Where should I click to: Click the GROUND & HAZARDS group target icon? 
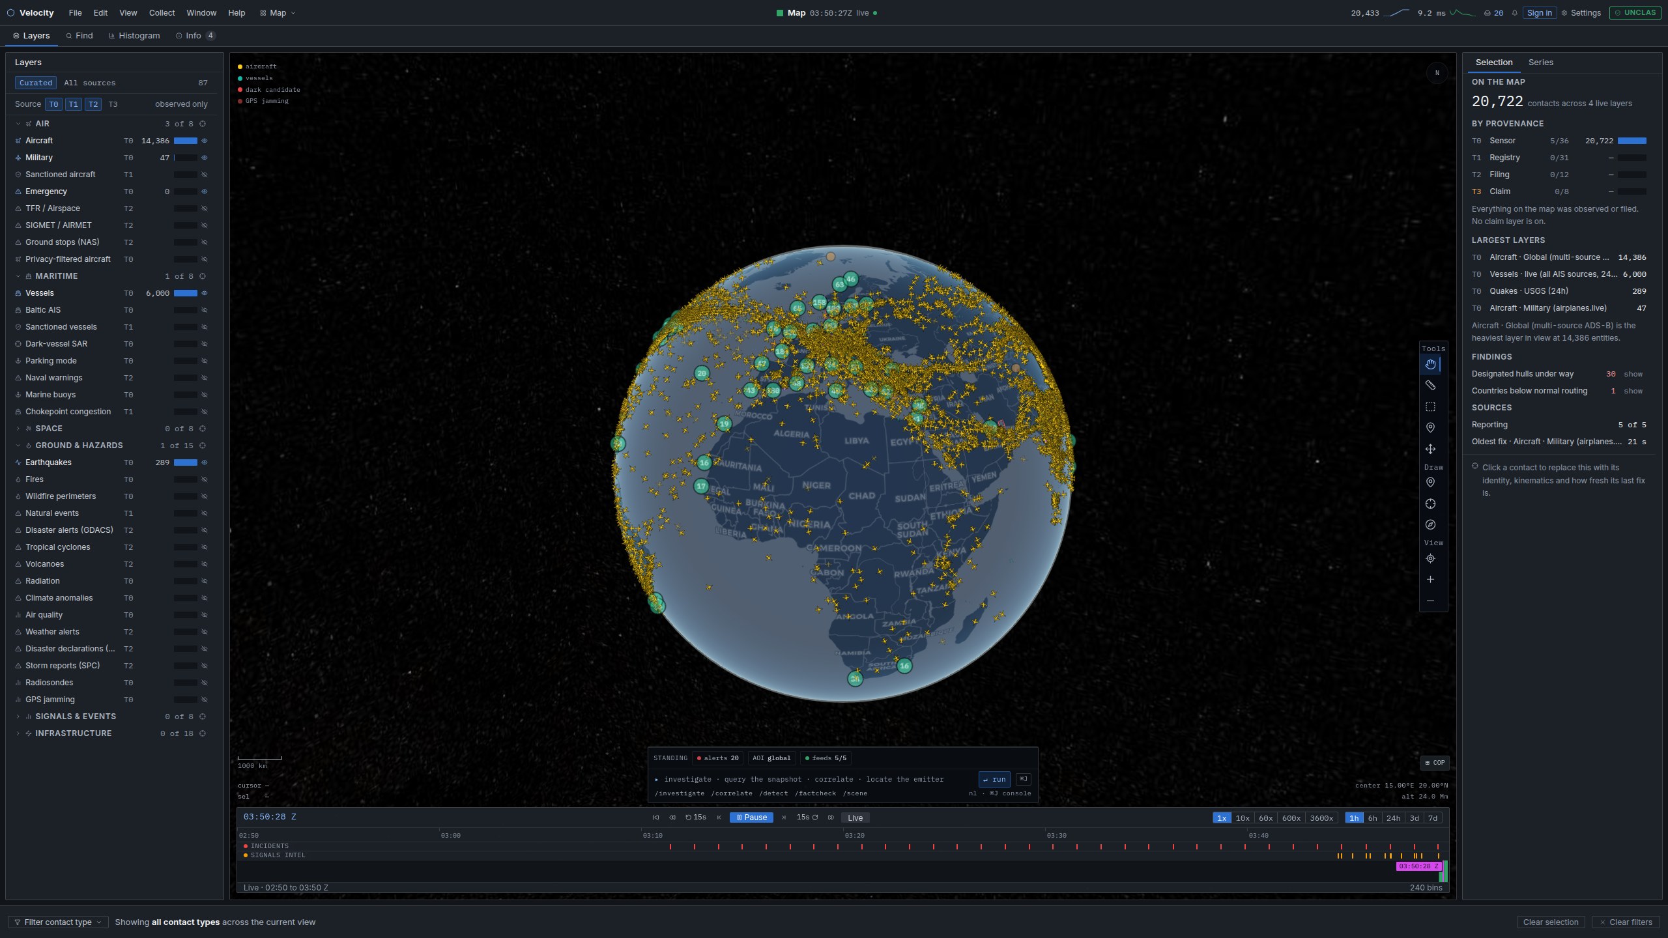(x=203, y=446)
